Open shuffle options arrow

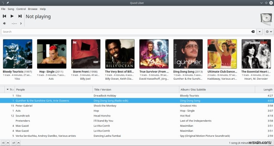click(8, 143)
